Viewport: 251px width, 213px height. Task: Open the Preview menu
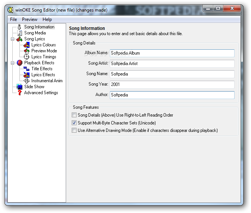30,19
